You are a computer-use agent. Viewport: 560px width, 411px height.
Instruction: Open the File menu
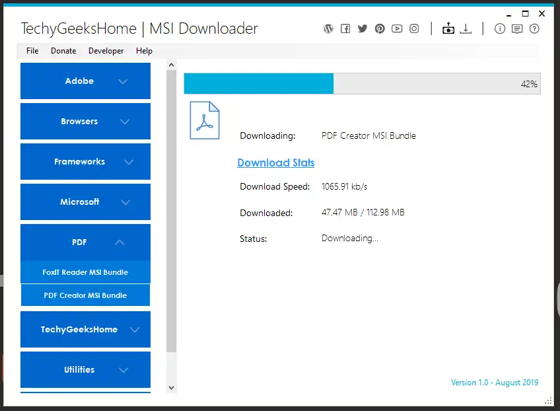pos(32,51)
